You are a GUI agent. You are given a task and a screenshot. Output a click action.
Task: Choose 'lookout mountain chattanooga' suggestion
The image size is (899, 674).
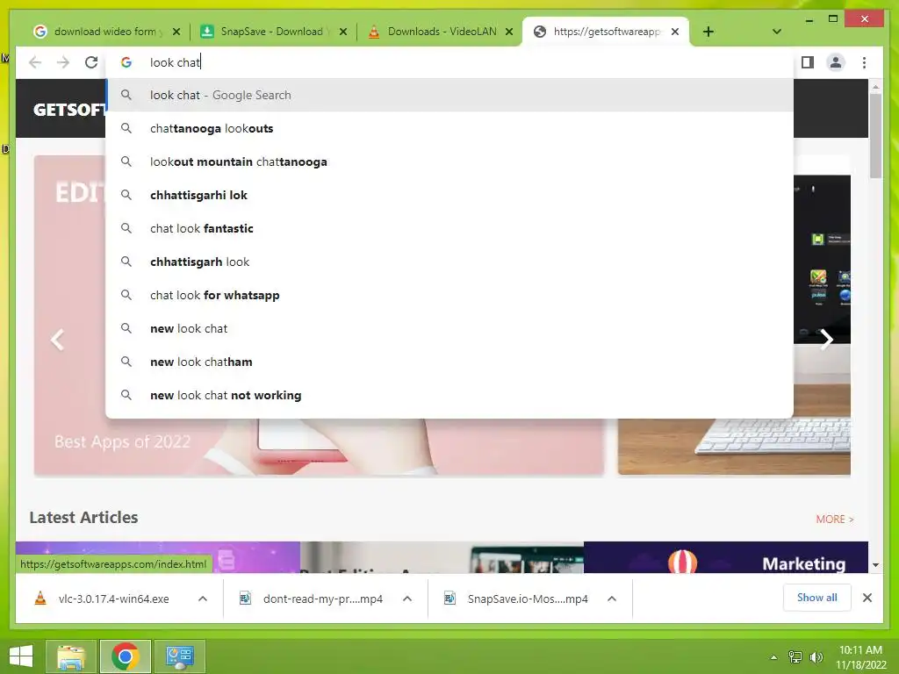click(x=449, y=161)
